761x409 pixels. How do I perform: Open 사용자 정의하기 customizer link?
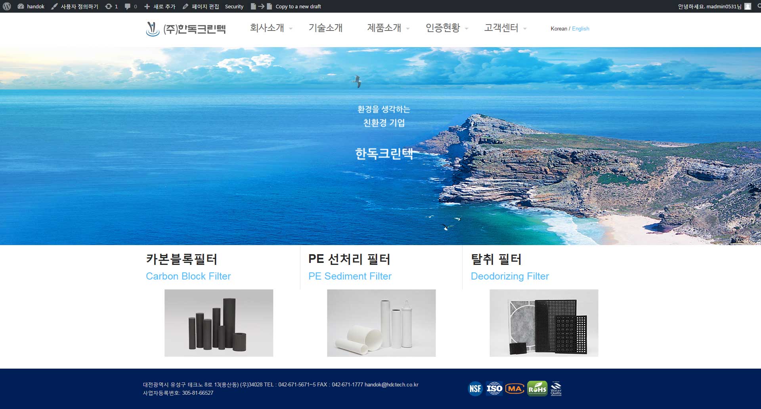point(79,6)
